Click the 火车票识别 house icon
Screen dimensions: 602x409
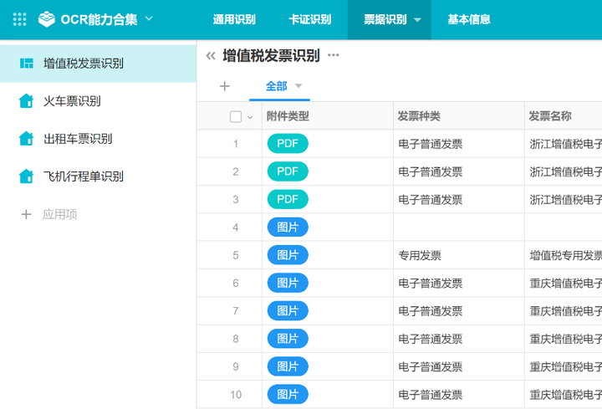click(26, 101)
